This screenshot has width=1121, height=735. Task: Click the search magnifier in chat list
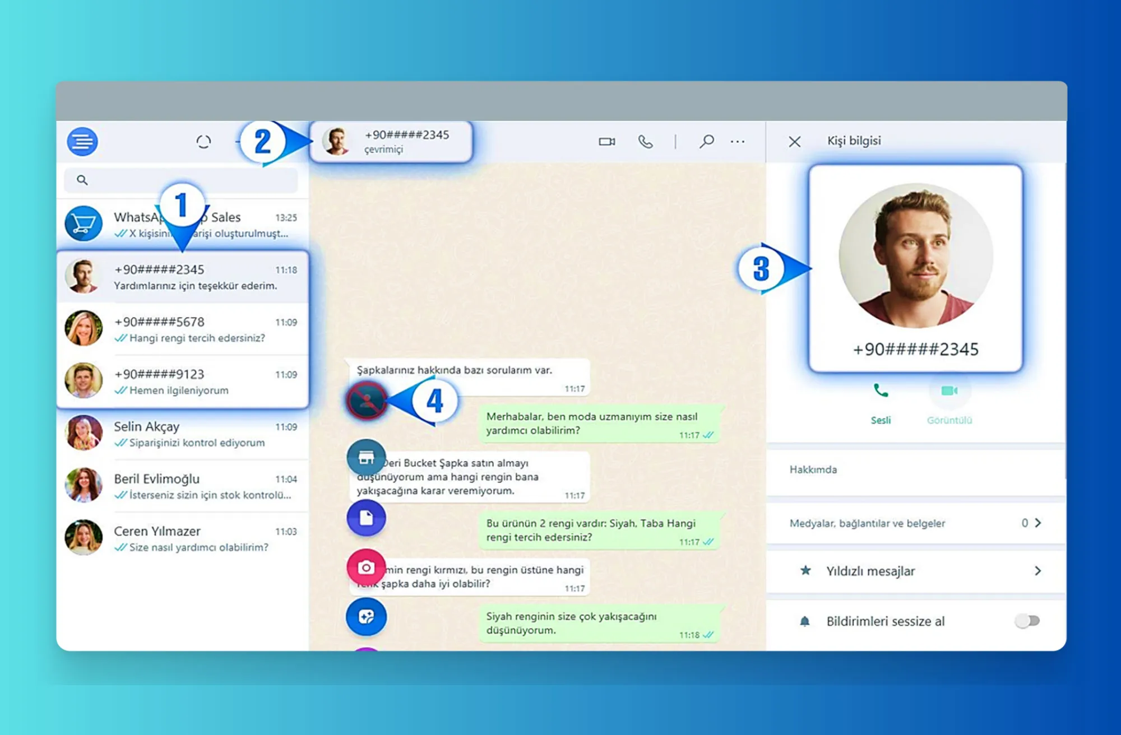tap(82, 180)
